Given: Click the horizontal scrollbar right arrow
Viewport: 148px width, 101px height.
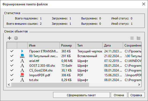Looking at the screenshot, I should point(139,85).
